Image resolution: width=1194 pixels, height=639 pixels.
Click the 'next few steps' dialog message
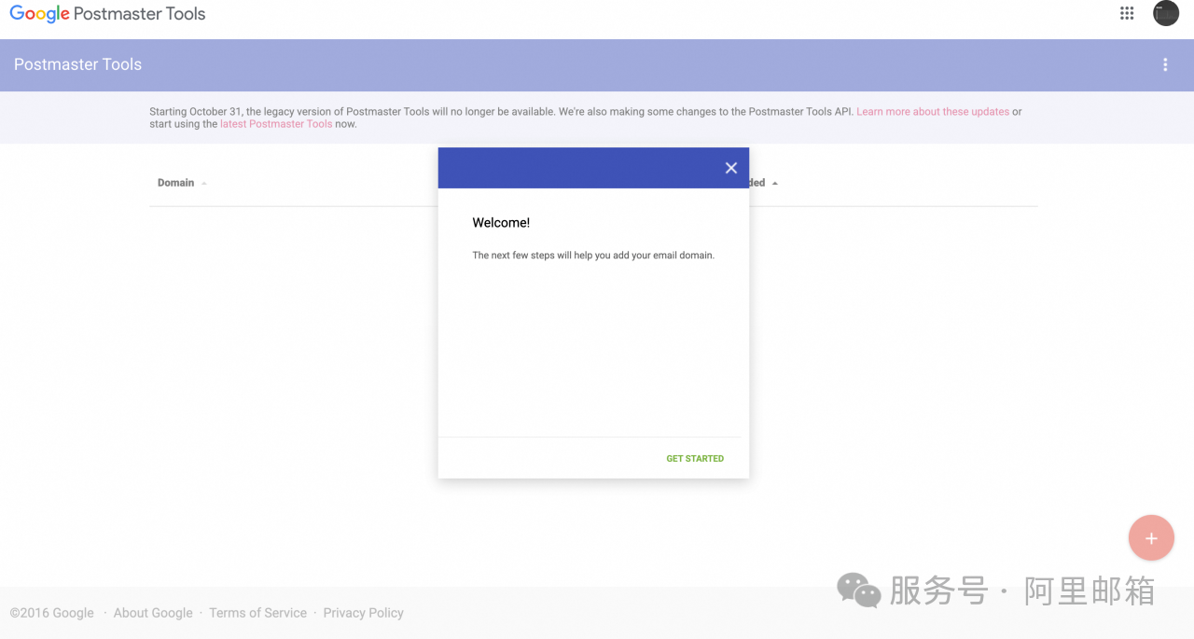593,256
